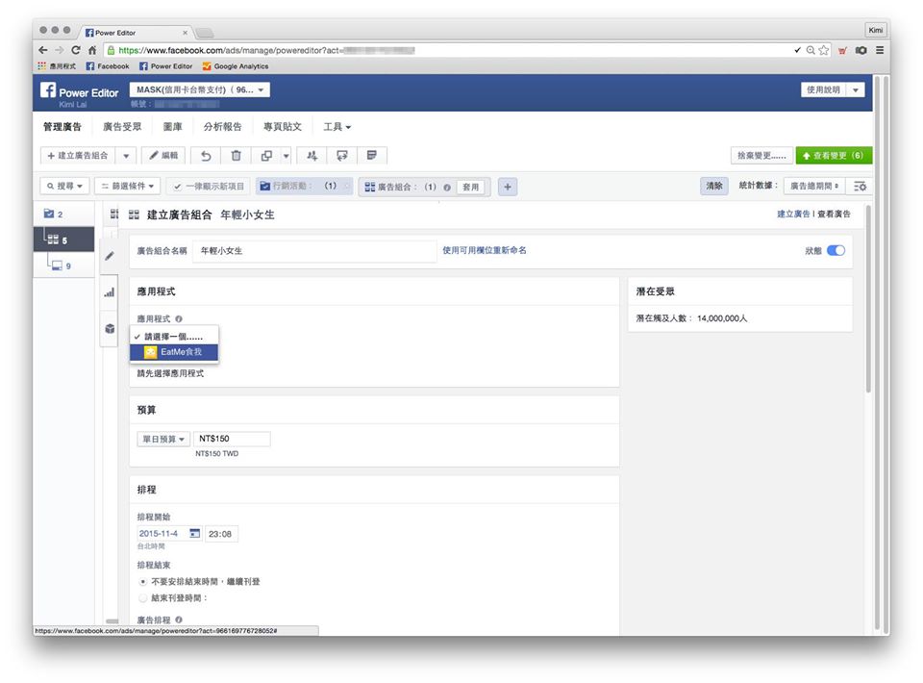Image resolution: width=923 pixels, height=683 pixels.
Task: Click the green 查看變更 (6) button
Action: click(834, 156)
